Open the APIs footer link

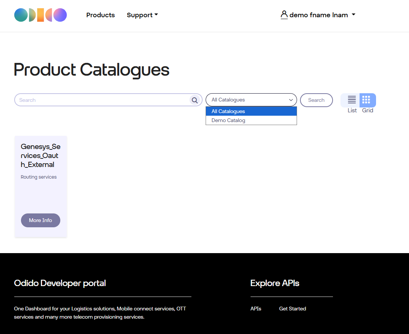tap(256, 309)
